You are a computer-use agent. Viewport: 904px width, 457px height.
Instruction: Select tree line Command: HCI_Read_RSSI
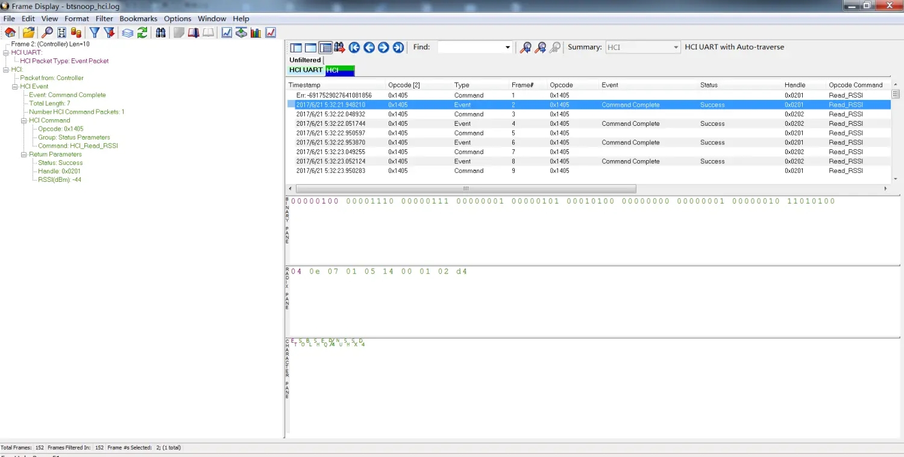point(78,146)
